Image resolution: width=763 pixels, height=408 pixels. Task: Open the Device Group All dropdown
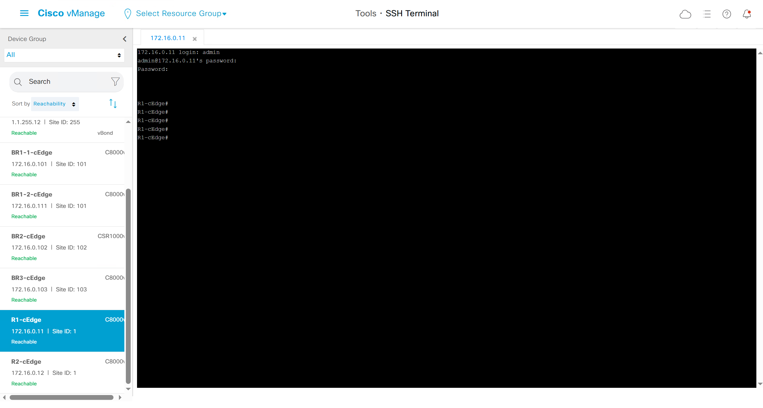click(x=64, y=55)
